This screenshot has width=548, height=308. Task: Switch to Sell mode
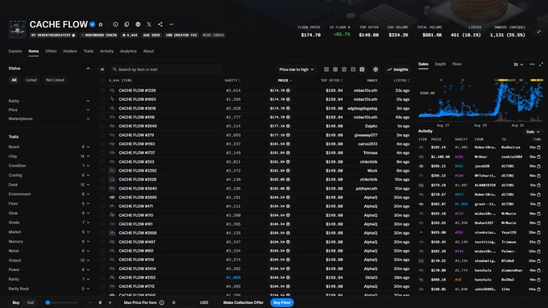(x=31, y=302)
